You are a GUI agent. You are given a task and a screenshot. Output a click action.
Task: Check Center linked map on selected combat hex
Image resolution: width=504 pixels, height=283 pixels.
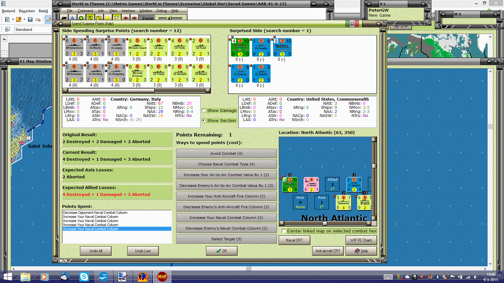coord(284,231)
